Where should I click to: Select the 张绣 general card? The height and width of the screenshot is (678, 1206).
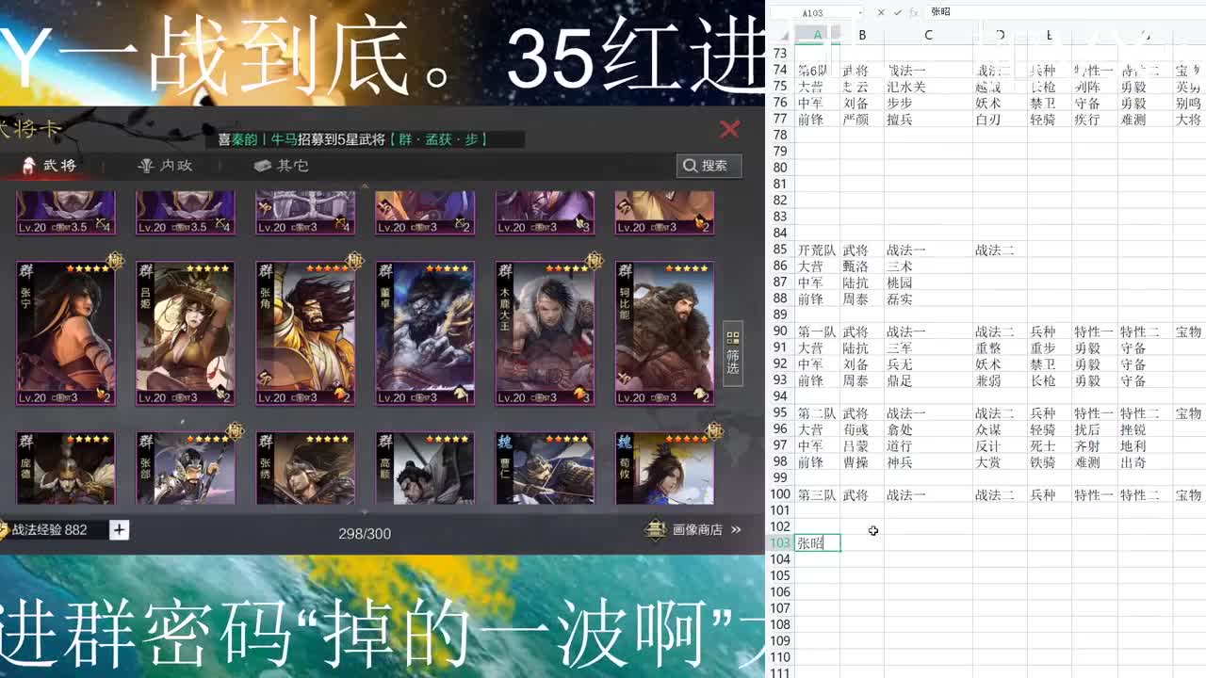click(305, 469)
